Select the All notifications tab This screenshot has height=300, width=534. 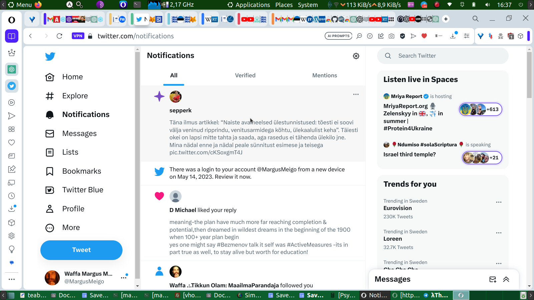[x=174, y=76]
